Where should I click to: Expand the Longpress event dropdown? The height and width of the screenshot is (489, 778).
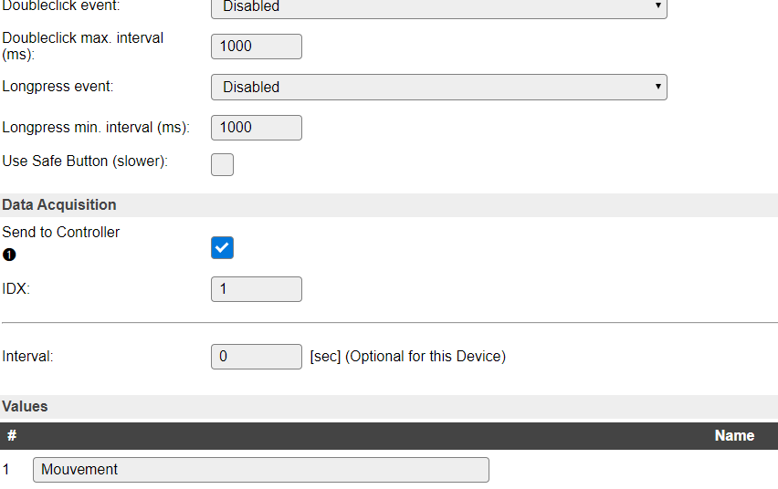[x=438, y=87]
